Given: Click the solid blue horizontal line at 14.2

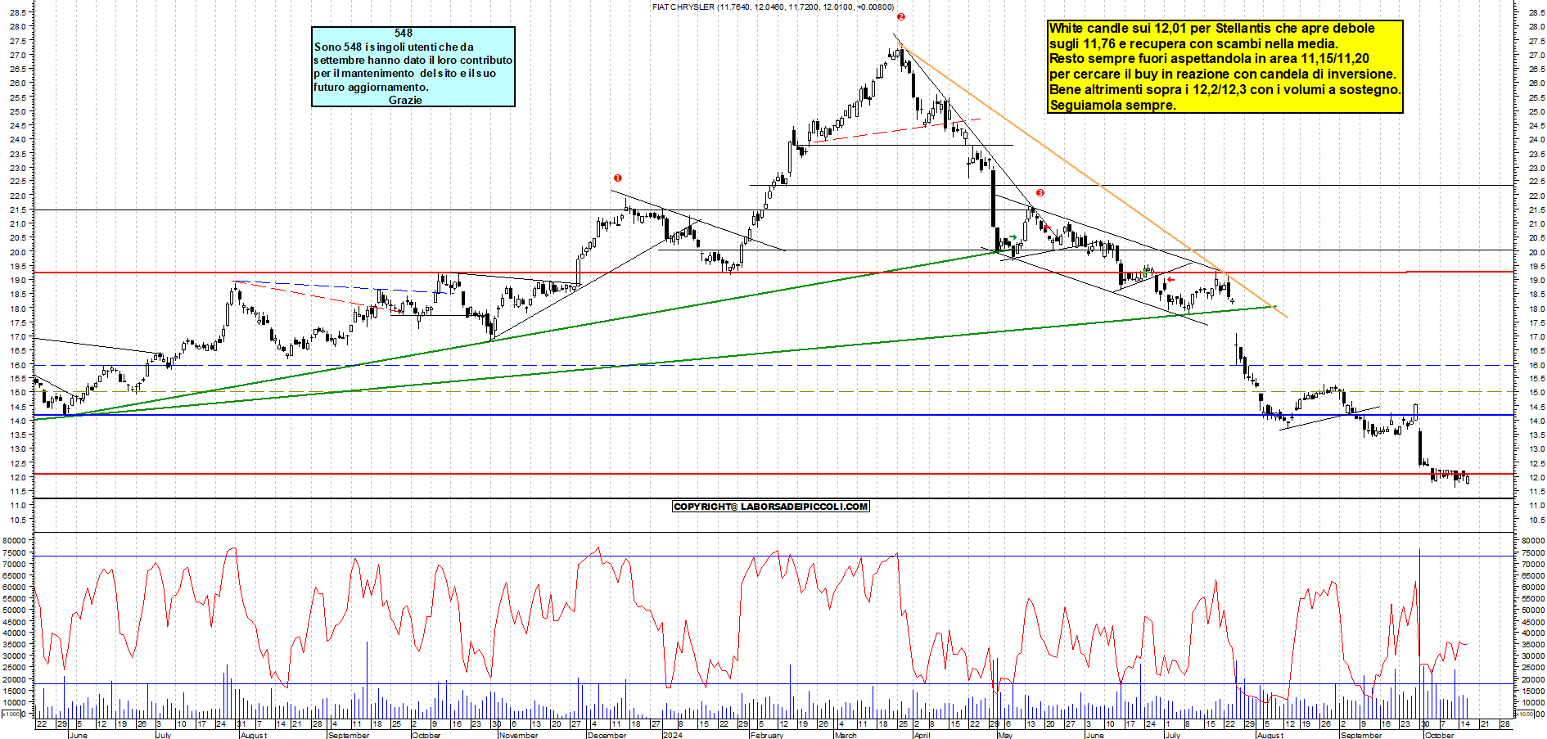Looking at the screenshot, I should [773, 415].
